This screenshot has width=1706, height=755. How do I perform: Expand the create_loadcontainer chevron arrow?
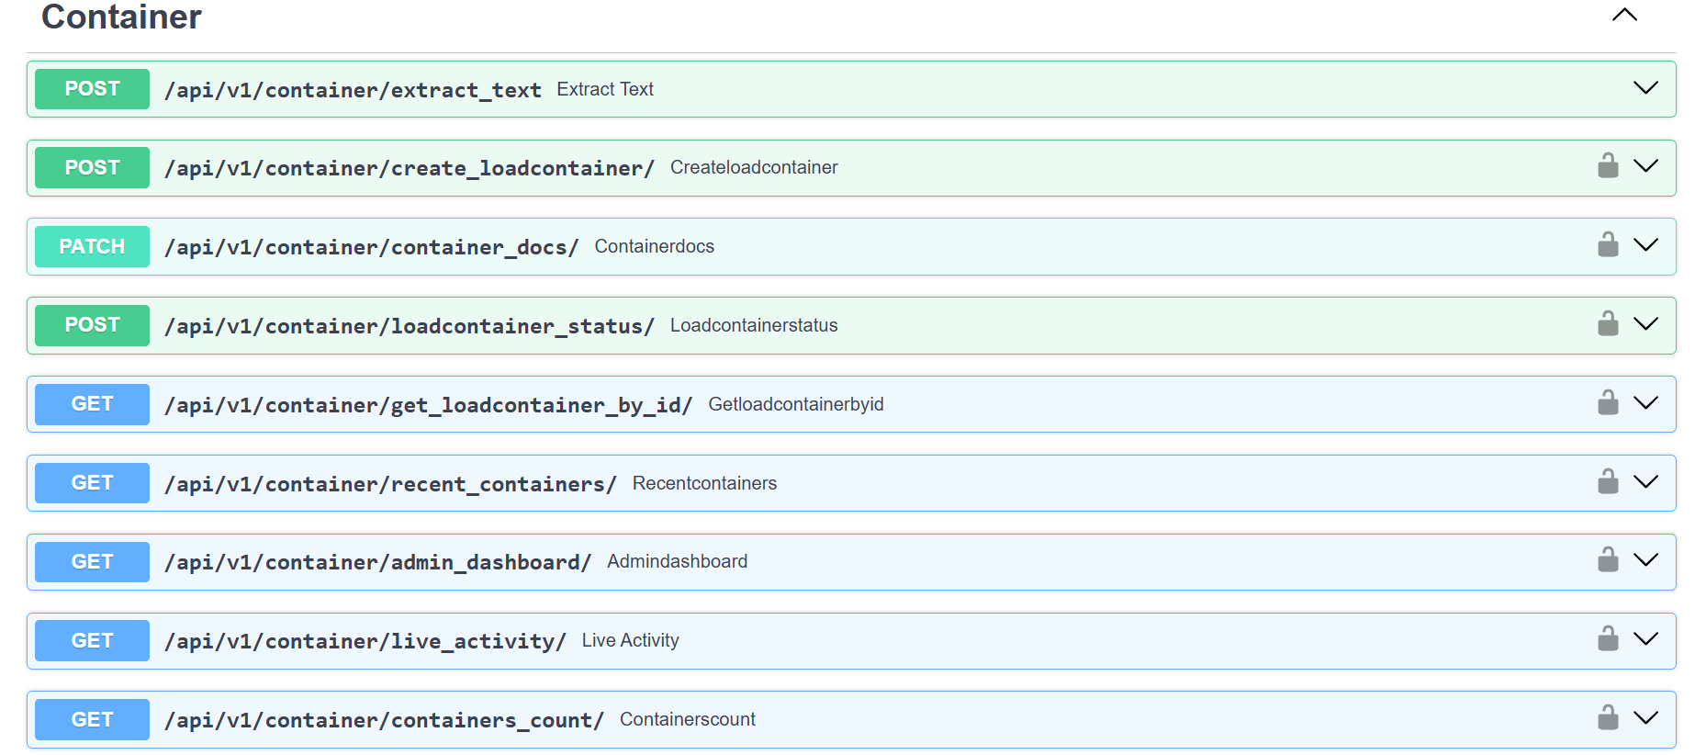(x=1645, y=166)
